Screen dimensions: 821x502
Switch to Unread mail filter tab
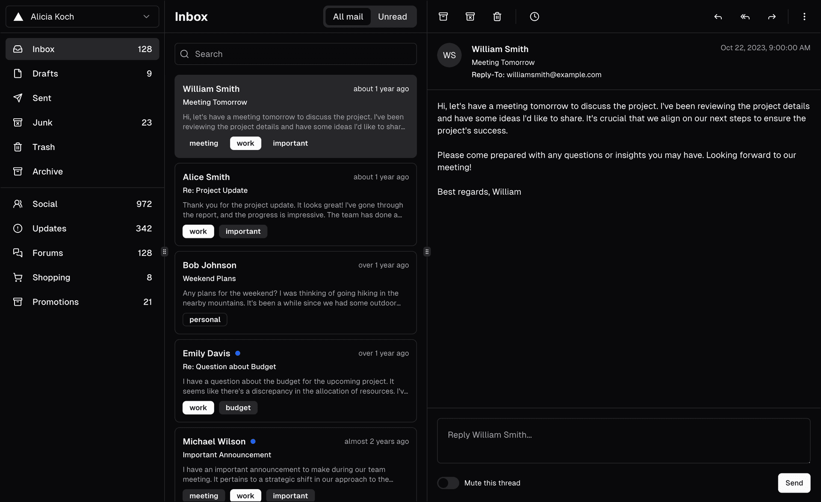click(392, 16)
